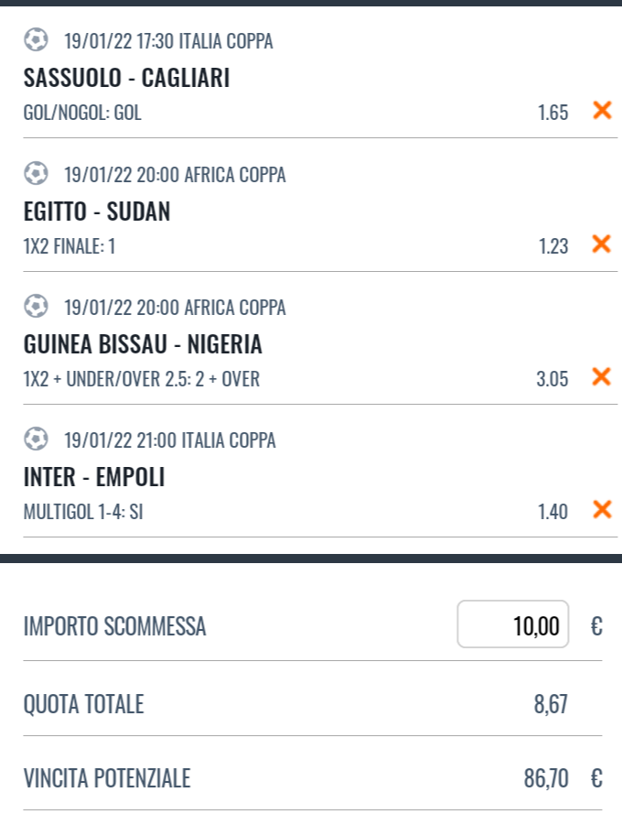Select the 1.65 Gol odds value

pos(553,113)
